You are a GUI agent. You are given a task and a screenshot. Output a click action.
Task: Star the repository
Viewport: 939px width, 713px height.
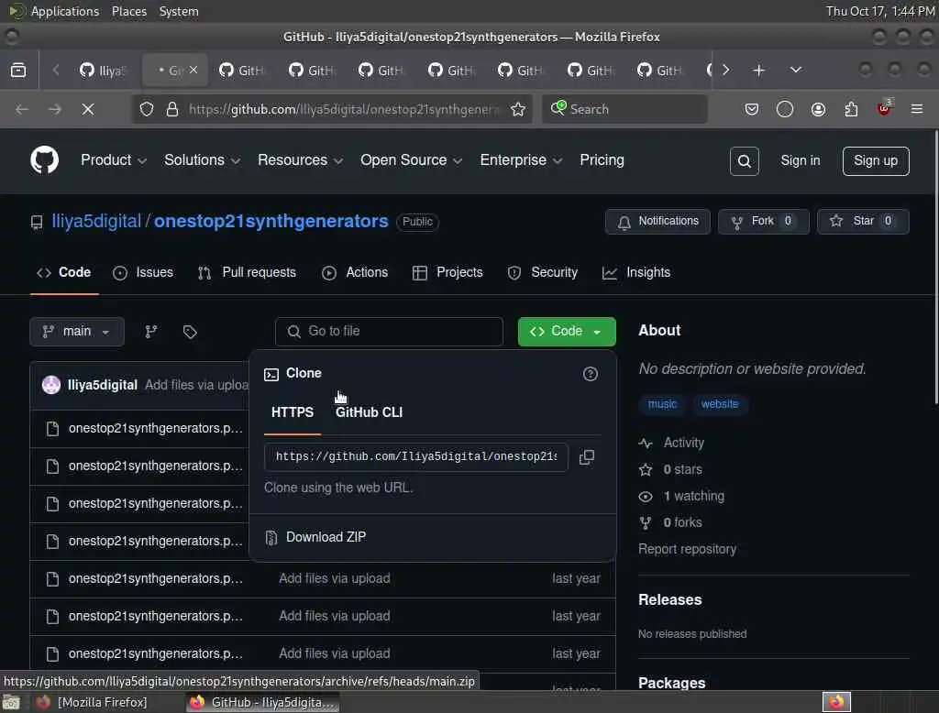[x=862, y=221]
